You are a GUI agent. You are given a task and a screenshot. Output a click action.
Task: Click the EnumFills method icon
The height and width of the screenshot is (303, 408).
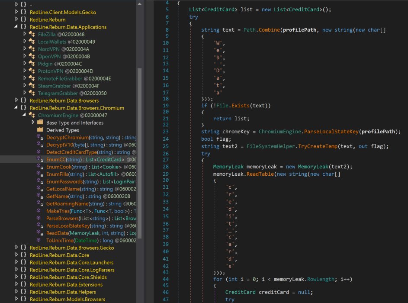point(40,174)
